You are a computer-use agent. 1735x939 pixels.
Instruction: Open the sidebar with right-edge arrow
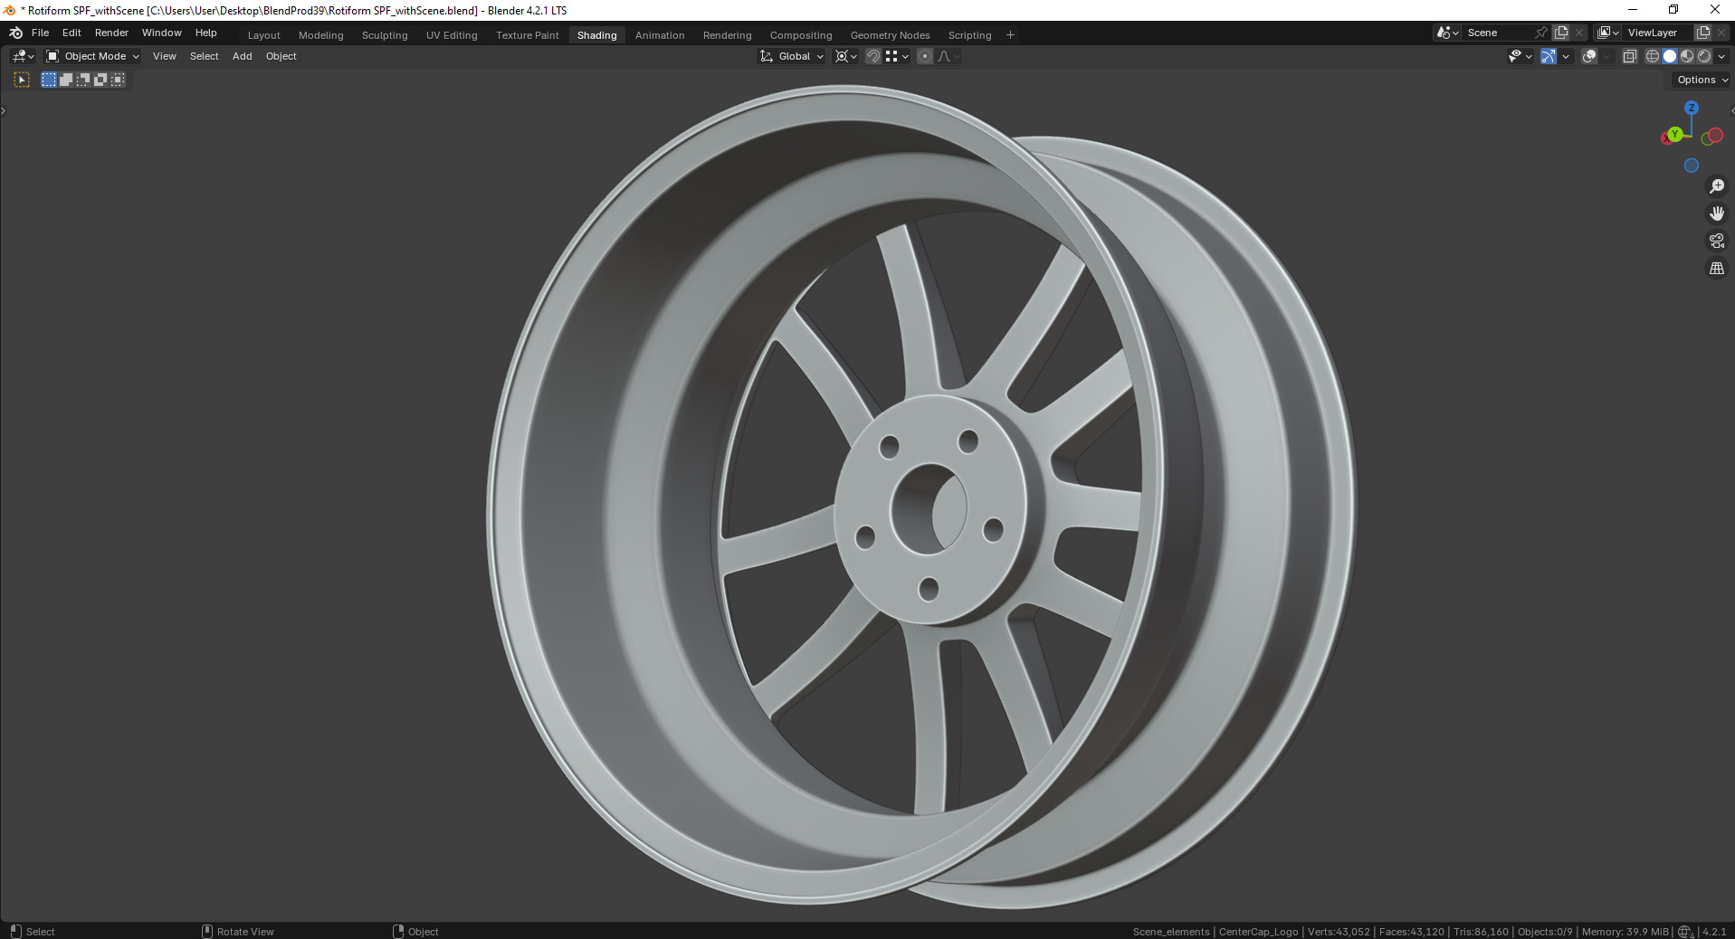coord(1731,110)
